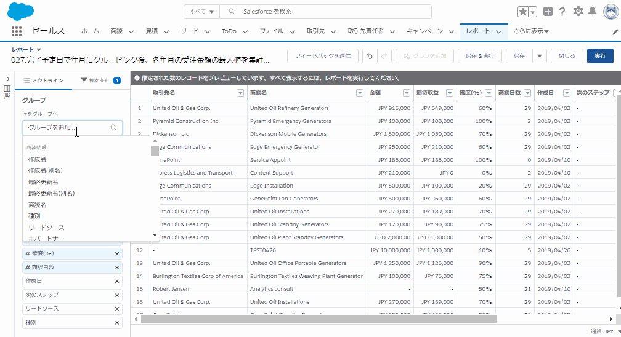Remove the 次のステップ column with its X
The height and width of the screenshot is (337, 621).
pos(117,295)
